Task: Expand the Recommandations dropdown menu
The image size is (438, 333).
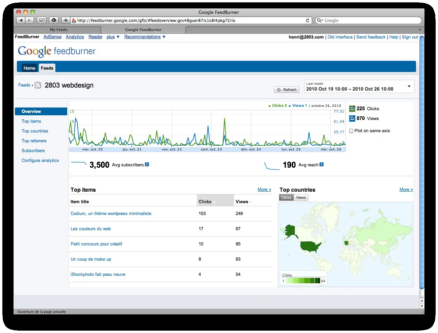Action: 145,37
